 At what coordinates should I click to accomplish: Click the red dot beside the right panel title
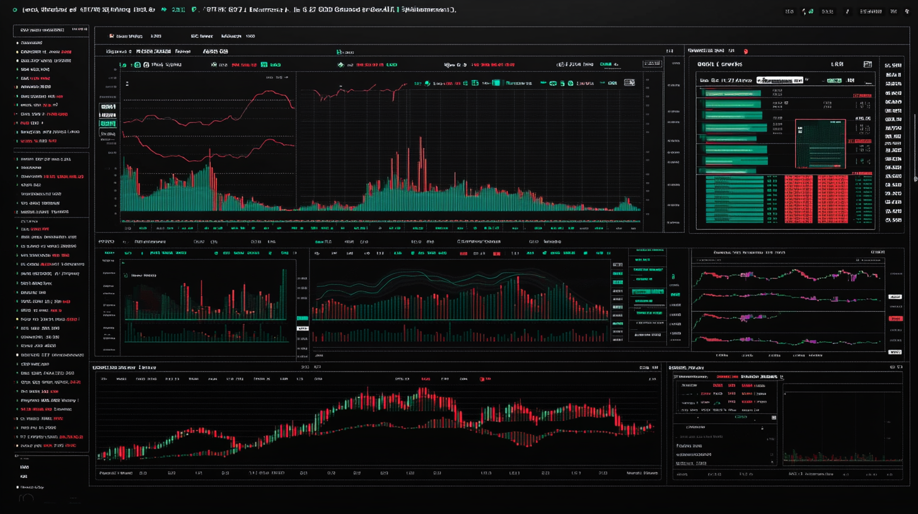(x=746, y=50)
